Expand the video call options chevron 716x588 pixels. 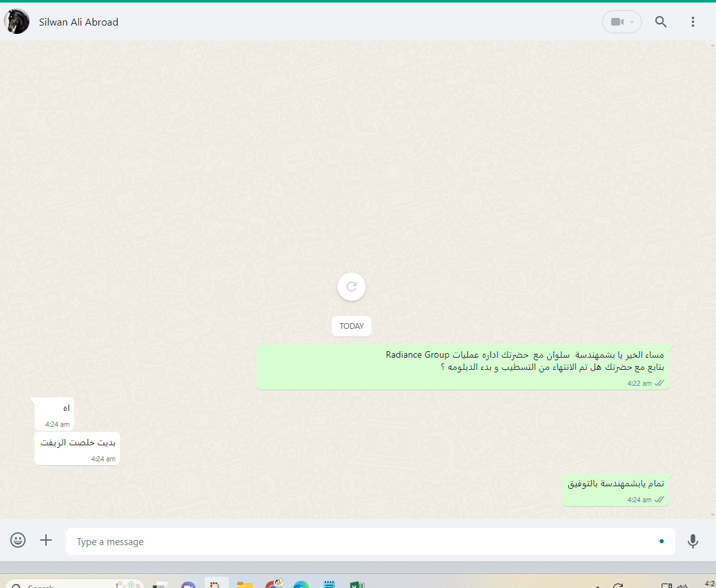click(632, 22)
